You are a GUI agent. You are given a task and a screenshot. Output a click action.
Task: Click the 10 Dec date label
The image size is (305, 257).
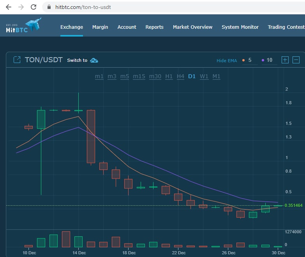(29, 253)
